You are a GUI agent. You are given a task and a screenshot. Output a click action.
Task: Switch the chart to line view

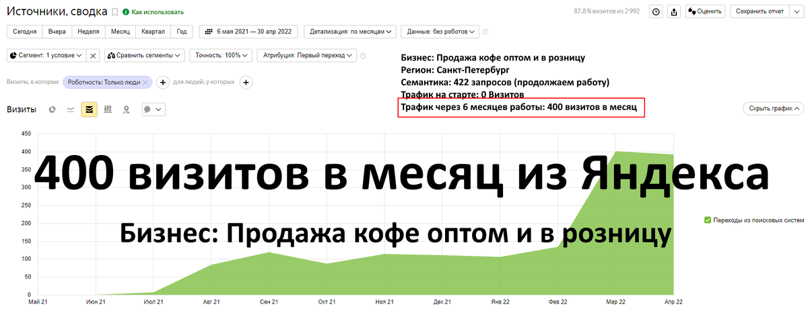[x=71, y=109]
